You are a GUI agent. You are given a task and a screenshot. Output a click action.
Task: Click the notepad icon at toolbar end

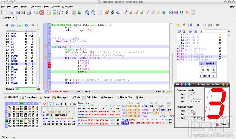193,13
